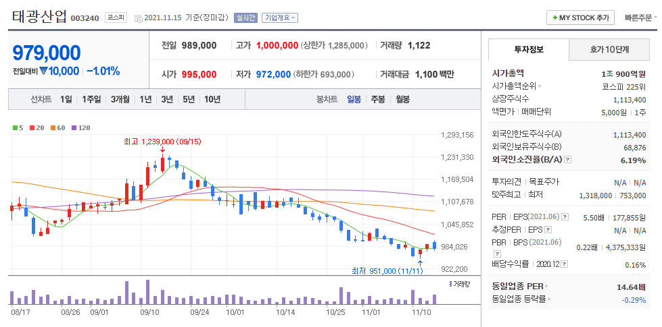The height and width of the screenshot is (327, 662).
Task: Click the 최고 1,239,000 (09/15) chart marker
Action: tap(162, 142)
